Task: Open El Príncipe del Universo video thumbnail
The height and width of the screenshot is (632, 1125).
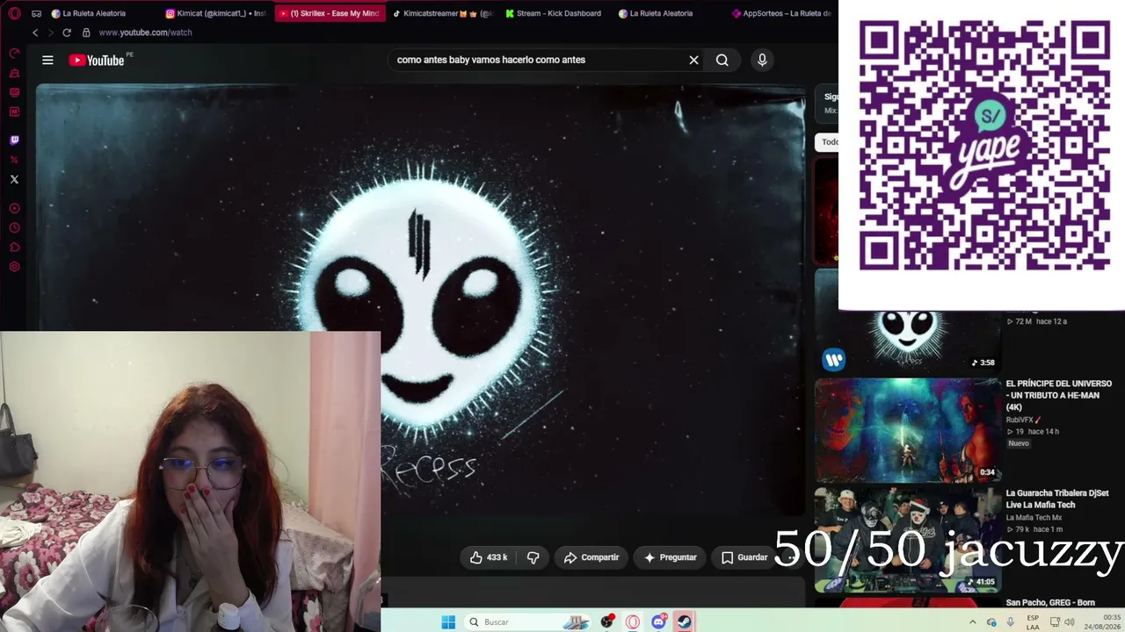Action: click(x=908, y=430)
